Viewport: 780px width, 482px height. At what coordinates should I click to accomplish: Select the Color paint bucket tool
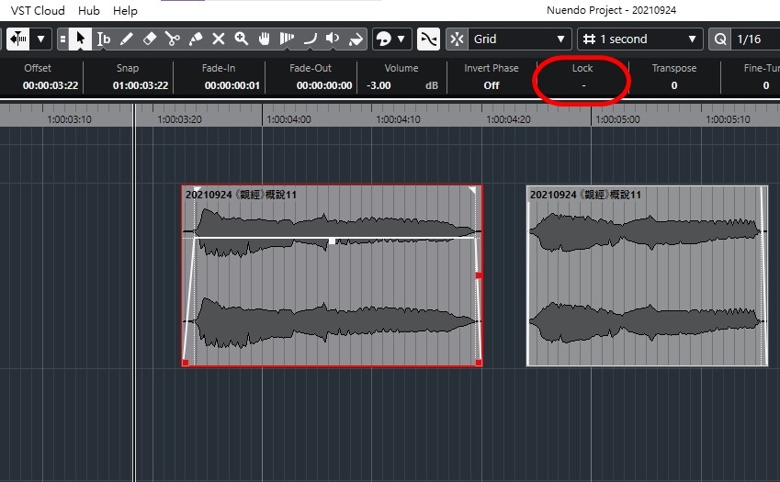pyautogui.click(x=356, y=39)
